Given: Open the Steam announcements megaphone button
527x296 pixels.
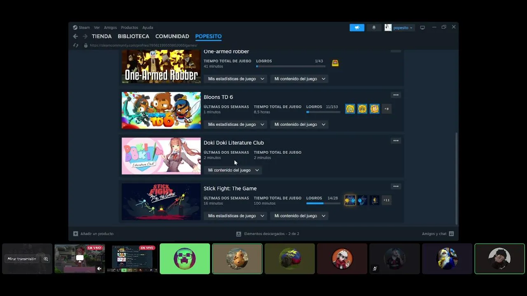Looking at the screenshot, I should [x=357, y=28].
